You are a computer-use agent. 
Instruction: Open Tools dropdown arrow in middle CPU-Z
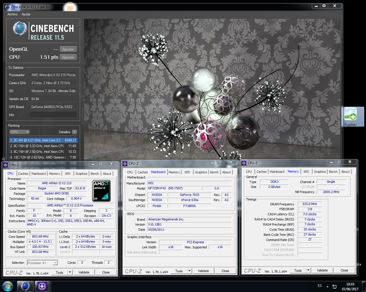[x=189, y=271]
